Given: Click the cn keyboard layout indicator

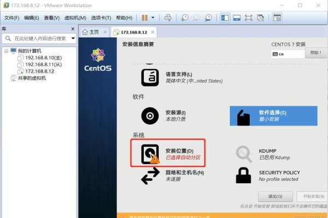Looking at the screenshot, I should 288,54.
